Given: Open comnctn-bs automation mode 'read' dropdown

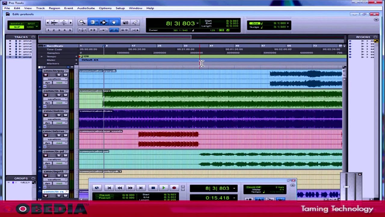Looking at the screenshot, I should click(60, 103).
